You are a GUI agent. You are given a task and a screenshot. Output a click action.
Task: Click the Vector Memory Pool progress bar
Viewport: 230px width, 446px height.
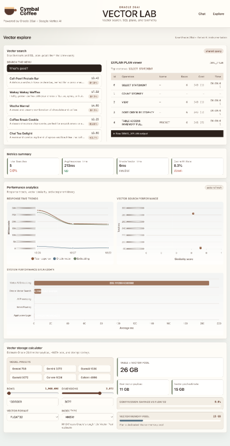pos(170,420)
